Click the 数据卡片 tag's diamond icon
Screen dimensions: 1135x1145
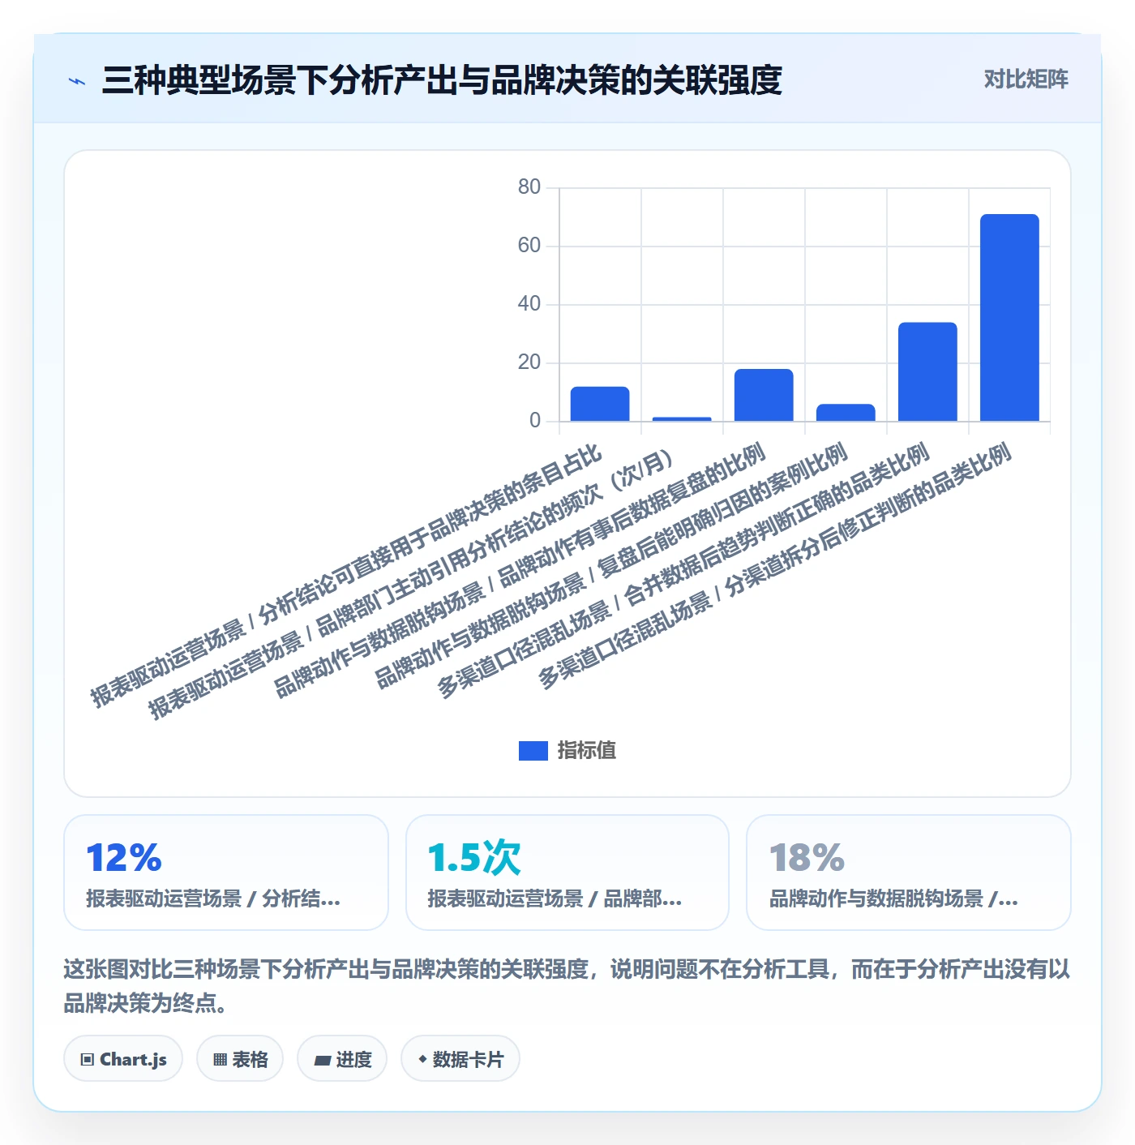(422, 1059)
